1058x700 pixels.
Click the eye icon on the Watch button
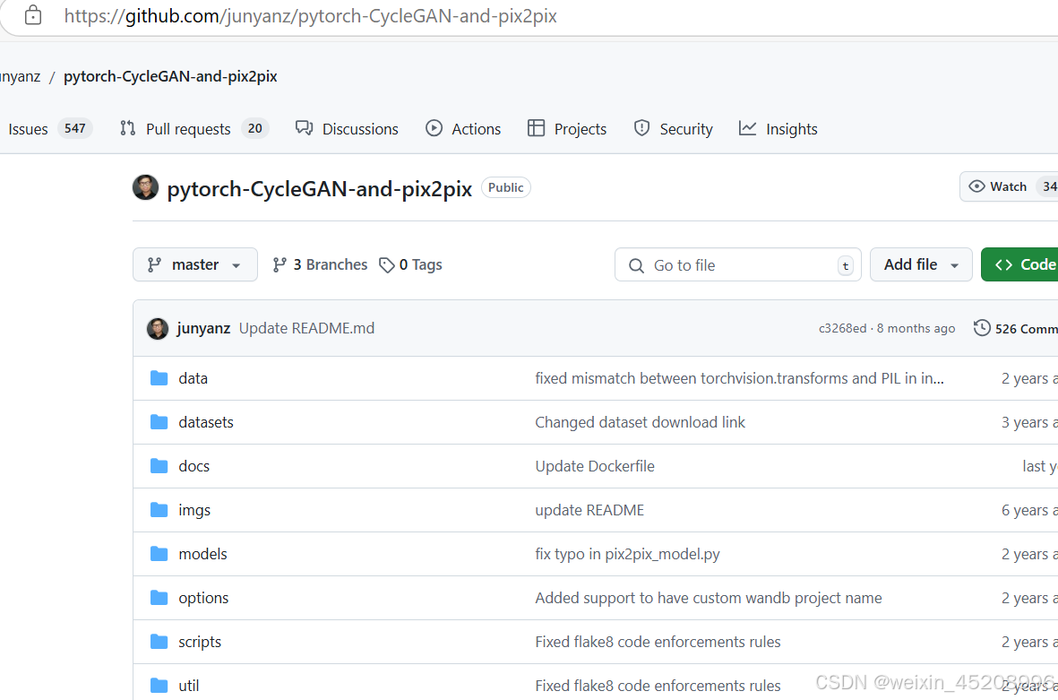(976, 186)
